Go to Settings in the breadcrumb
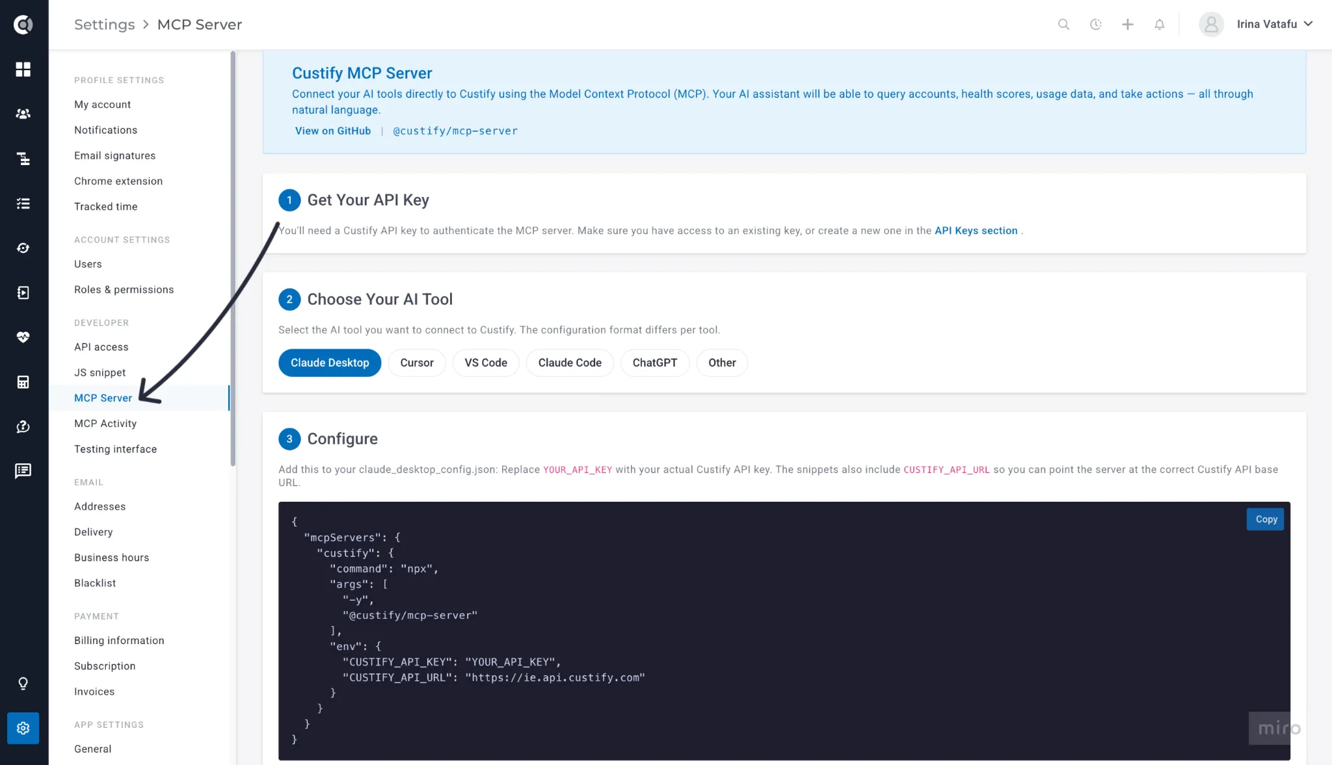 click(x=105, y=25)
